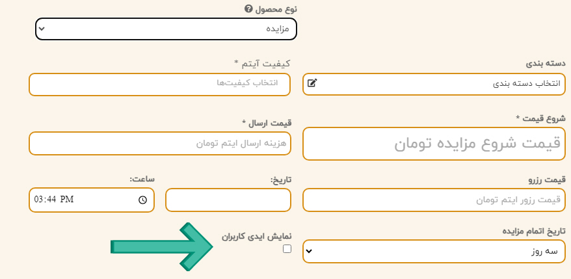Click the نمایش ایدی کاربران label text
571x279 pixels.
click(x=257, y=236)
